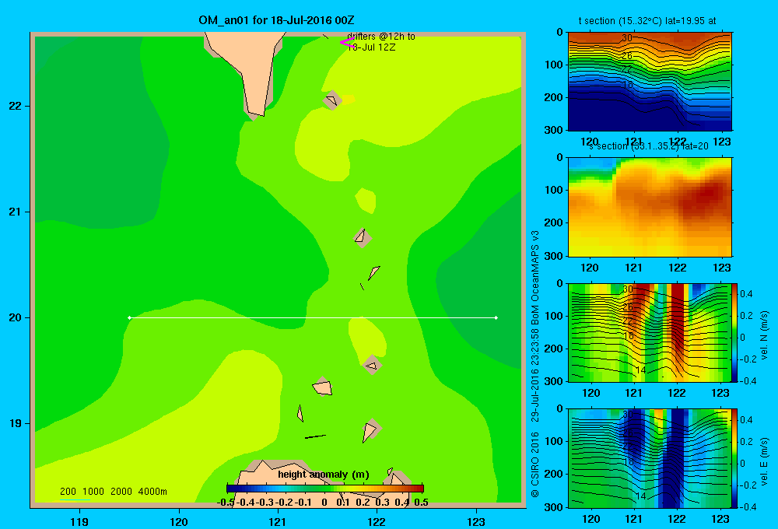Click the west endpoint diamond of the white section line
This screenshot has height=529, width=778.
129,317
